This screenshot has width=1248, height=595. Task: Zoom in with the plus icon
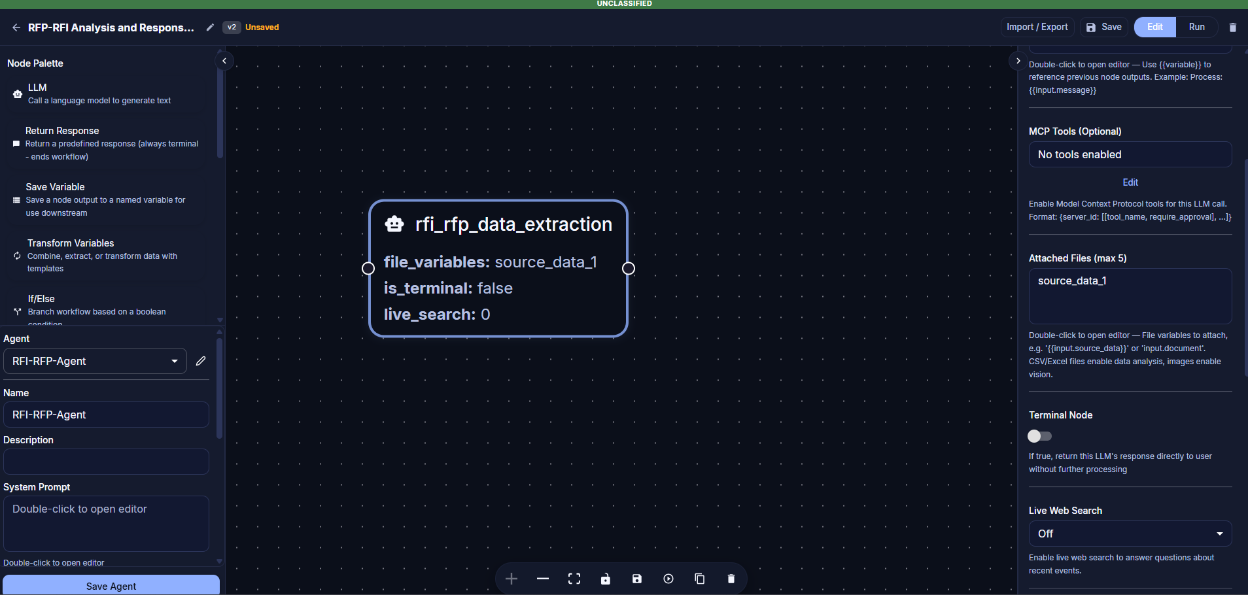[511, 579]
